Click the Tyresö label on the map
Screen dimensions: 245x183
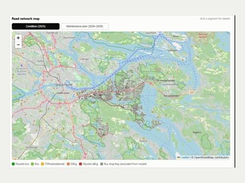[143, 141]
